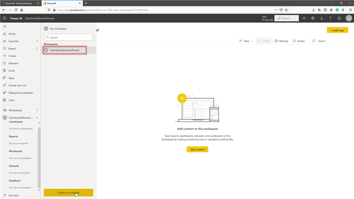Screen dimensions: 354x199
Task: Open the help question mark icon
Action: [330, 18]
